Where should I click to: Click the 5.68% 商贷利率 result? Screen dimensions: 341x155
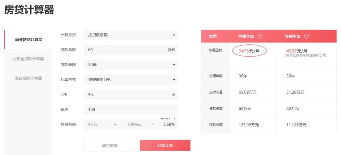point(169,124)
